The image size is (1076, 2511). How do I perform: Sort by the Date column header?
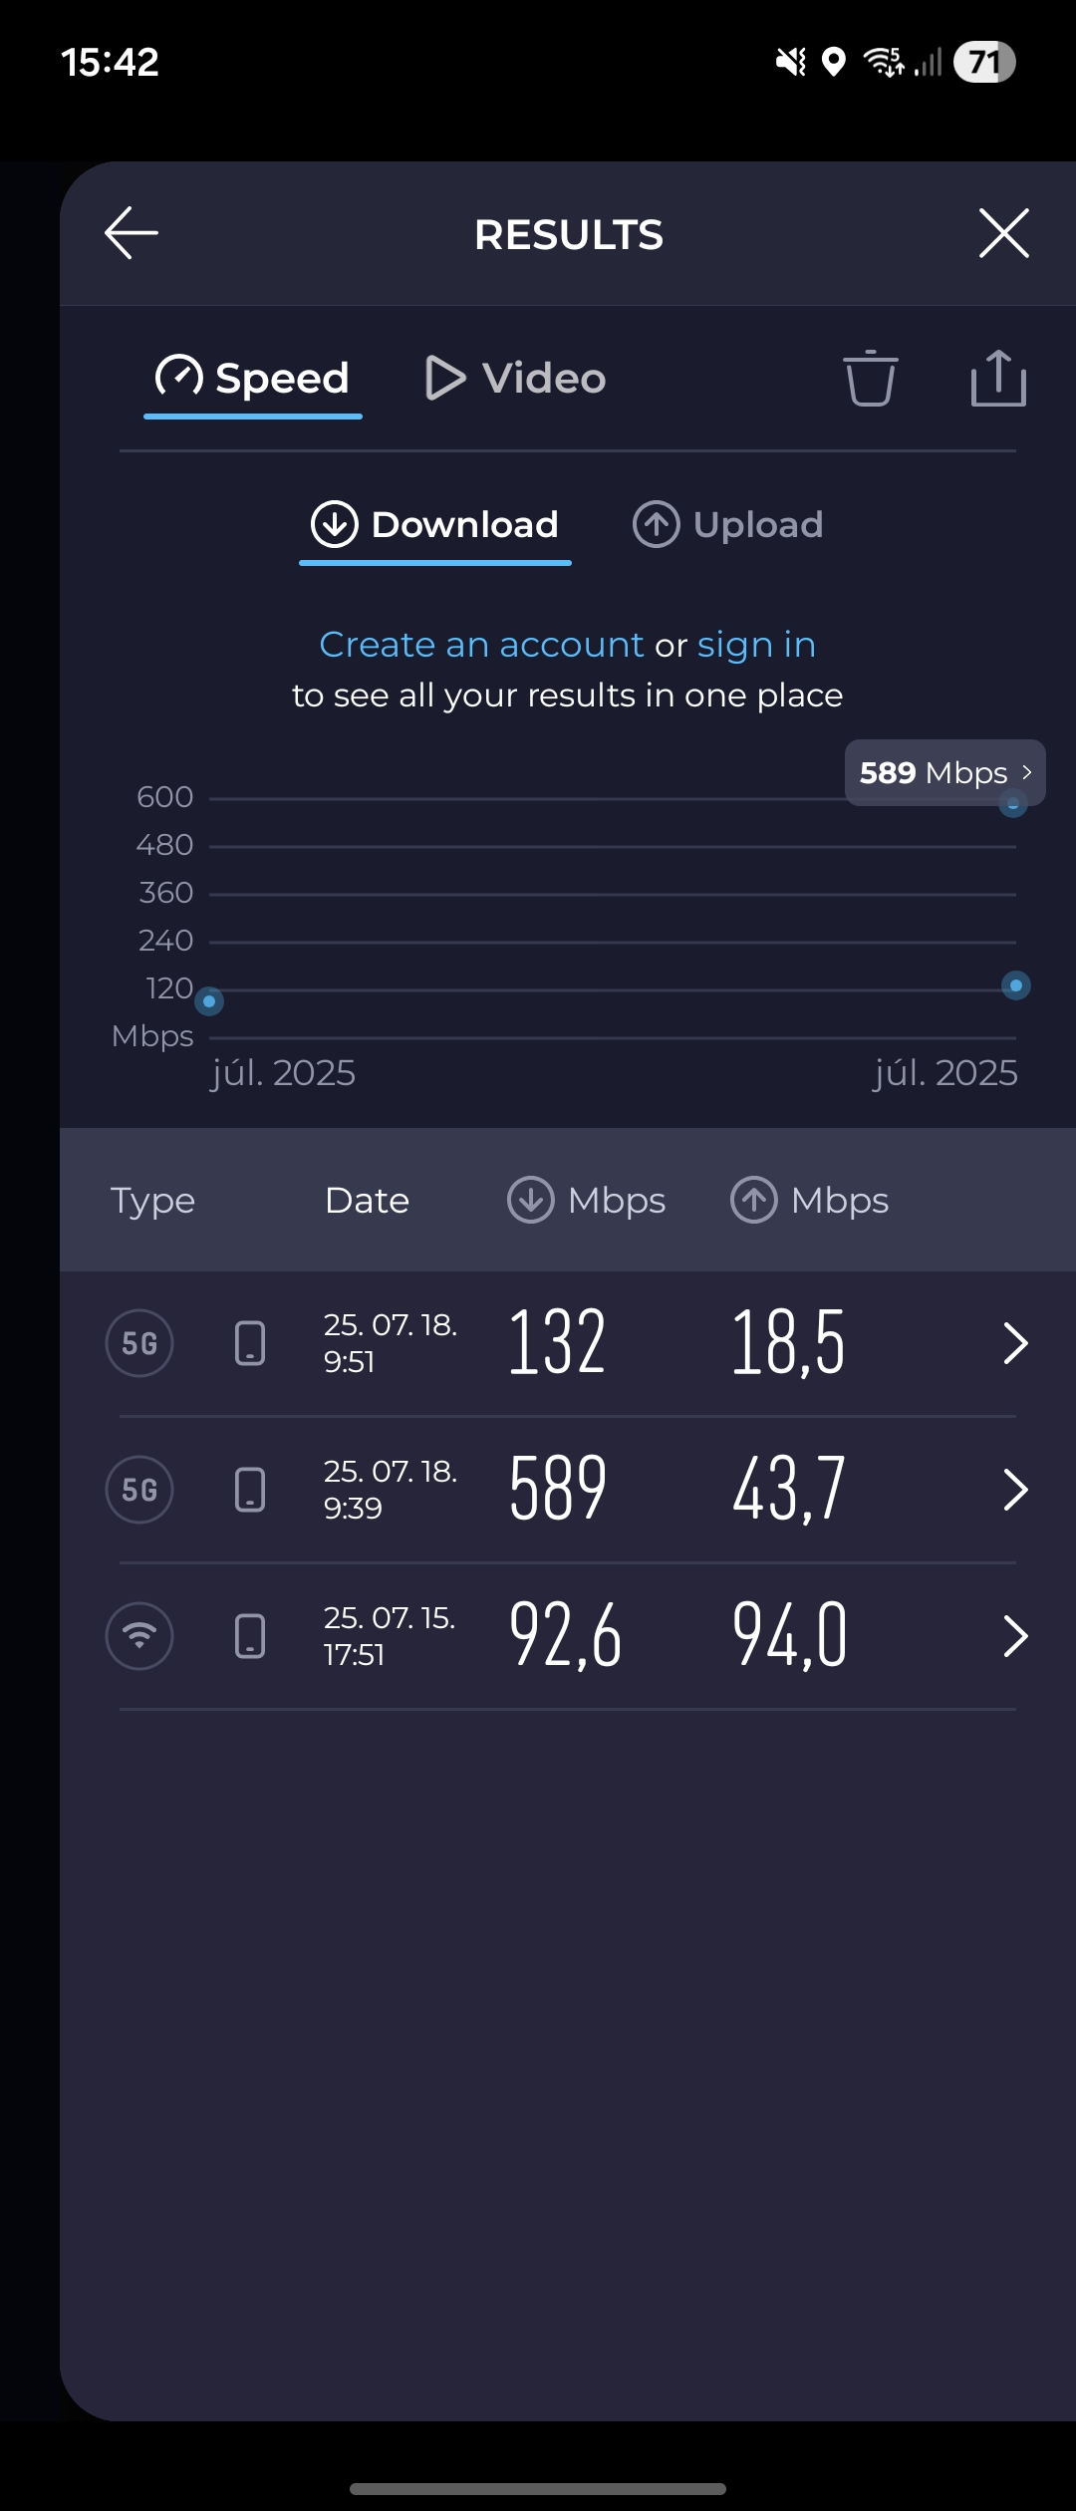pos(367,1201)
